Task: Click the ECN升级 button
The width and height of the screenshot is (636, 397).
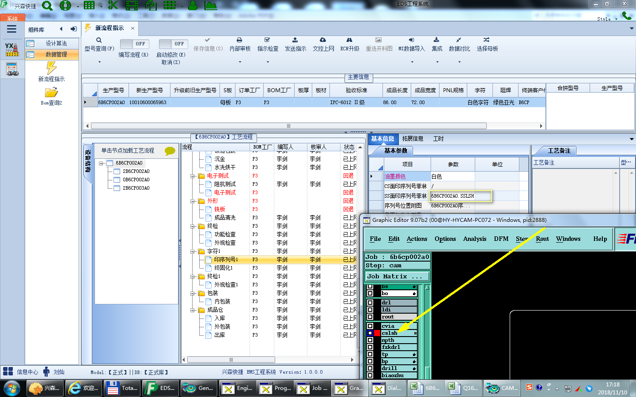Action: pos(349,45)
